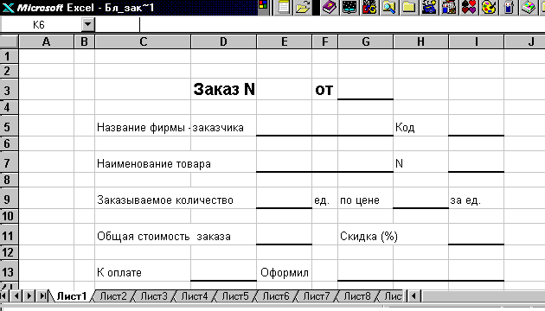Select the underlined date cell after "от"
545x311 pixels.
pyautogui.click(x=366, y=89)
